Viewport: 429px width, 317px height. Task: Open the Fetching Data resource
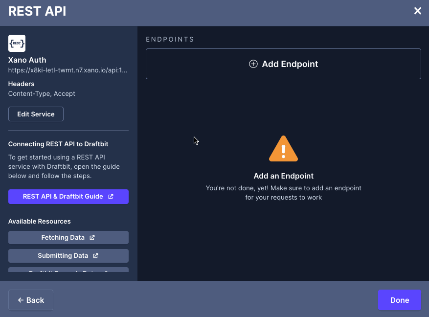point(68,237)
